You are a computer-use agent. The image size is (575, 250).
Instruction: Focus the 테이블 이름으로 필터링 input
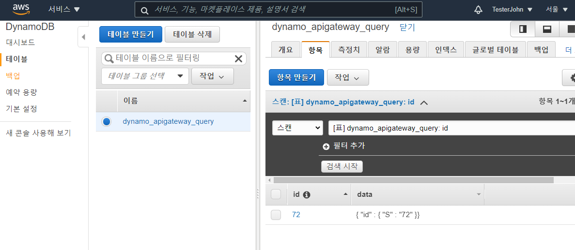pos(174,58)
